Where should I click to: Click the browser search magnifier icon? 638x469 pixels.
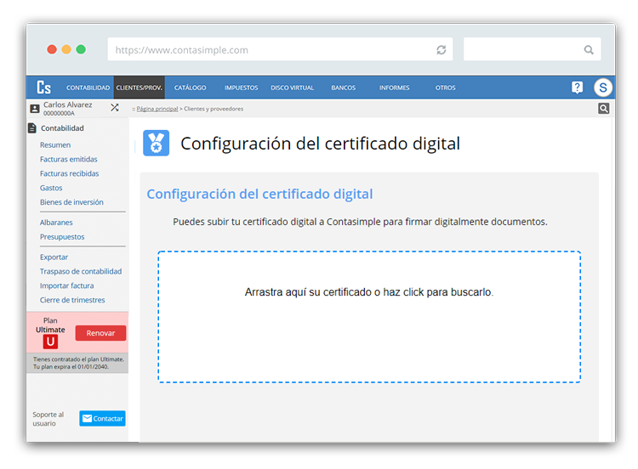(589, 50)
